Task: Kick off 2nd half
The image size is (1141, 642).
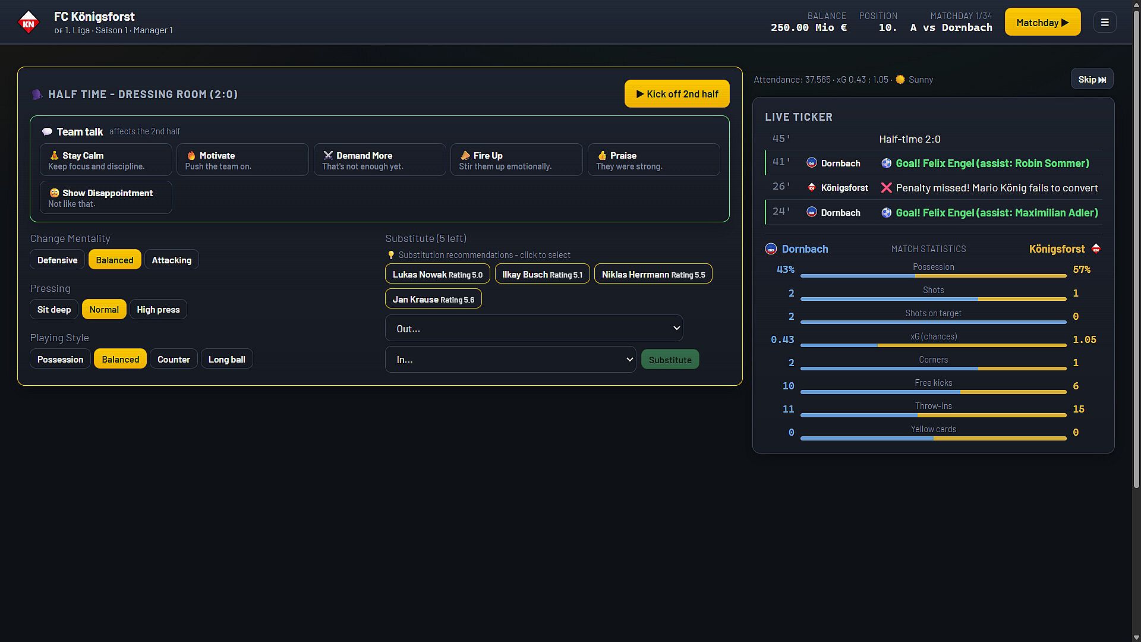Action: 677,94
